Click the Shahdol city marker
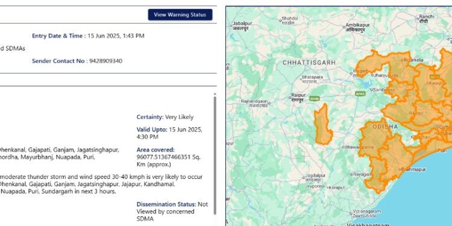The width and height of the screenshot is (452, 226). tap(280, 20)
